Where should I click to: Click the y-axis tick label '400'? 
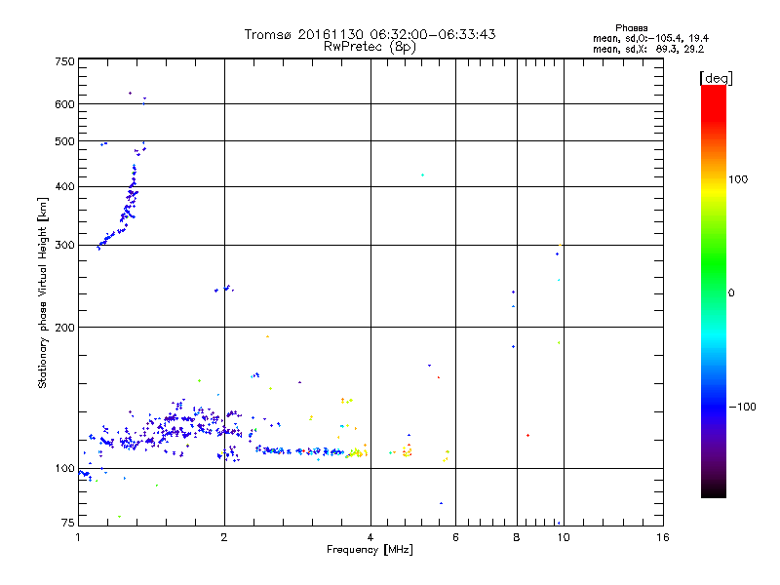(x=64, y=186)
